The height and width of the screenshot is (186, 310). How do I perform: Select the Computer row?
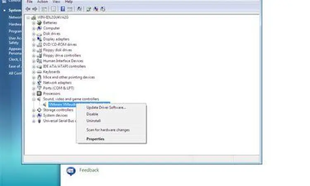click(51, 28)
